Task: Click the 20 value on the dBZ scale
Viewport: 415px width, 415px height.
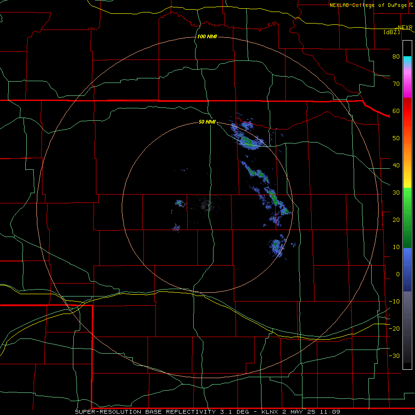Action: pos(396,220)
